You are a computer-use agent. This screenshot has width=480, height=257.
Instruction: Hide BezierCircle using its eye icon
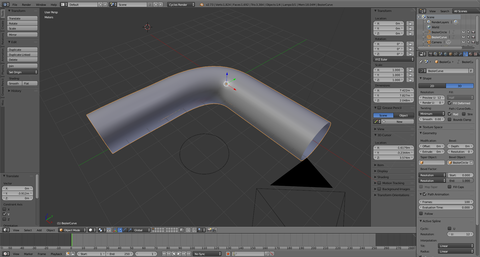pyautogui.click(x=463, y=32)
